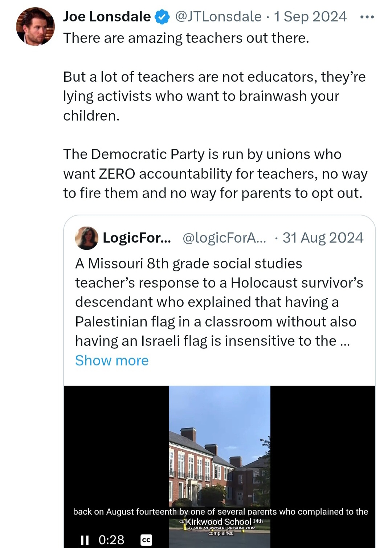Open the quoted tweet text about Missouri teacher
Screen dimensions: 392x548
[219, 303]
